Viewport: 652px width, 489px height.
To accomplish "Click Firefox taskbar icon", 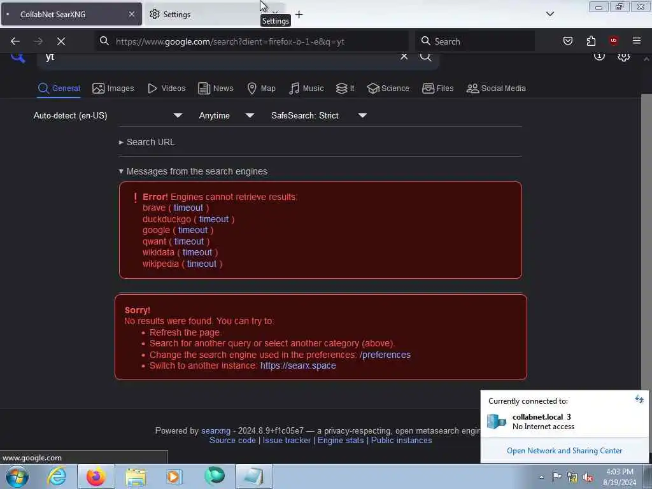I will pos(96,476).
